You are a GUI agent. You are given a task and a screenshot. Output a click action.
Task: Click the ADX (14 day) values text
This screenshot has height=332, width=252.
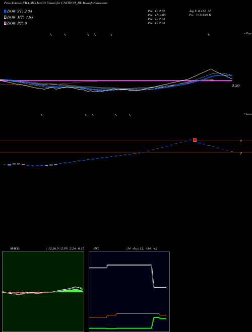click(142, 248)
